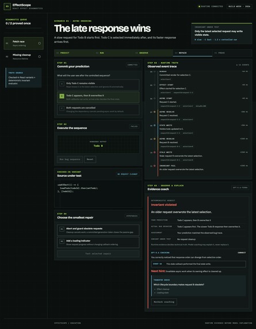Viewport: 256px width, 329px height.
Task: Select prediction B: Todo C appears, then B overwrites
Action: click(x=98, y=97)
